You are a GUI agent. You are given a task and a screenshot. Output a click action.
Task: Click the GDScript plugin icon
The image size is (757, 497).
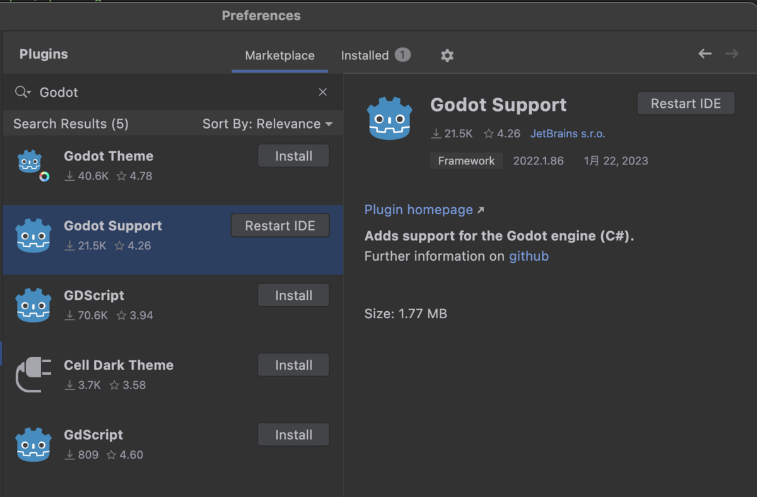(x=33, y=305)
